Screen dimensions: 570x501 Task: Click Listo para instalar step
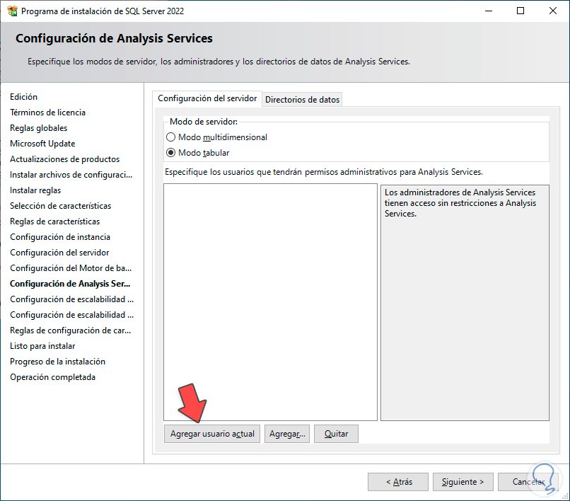(x=42, y=346)
